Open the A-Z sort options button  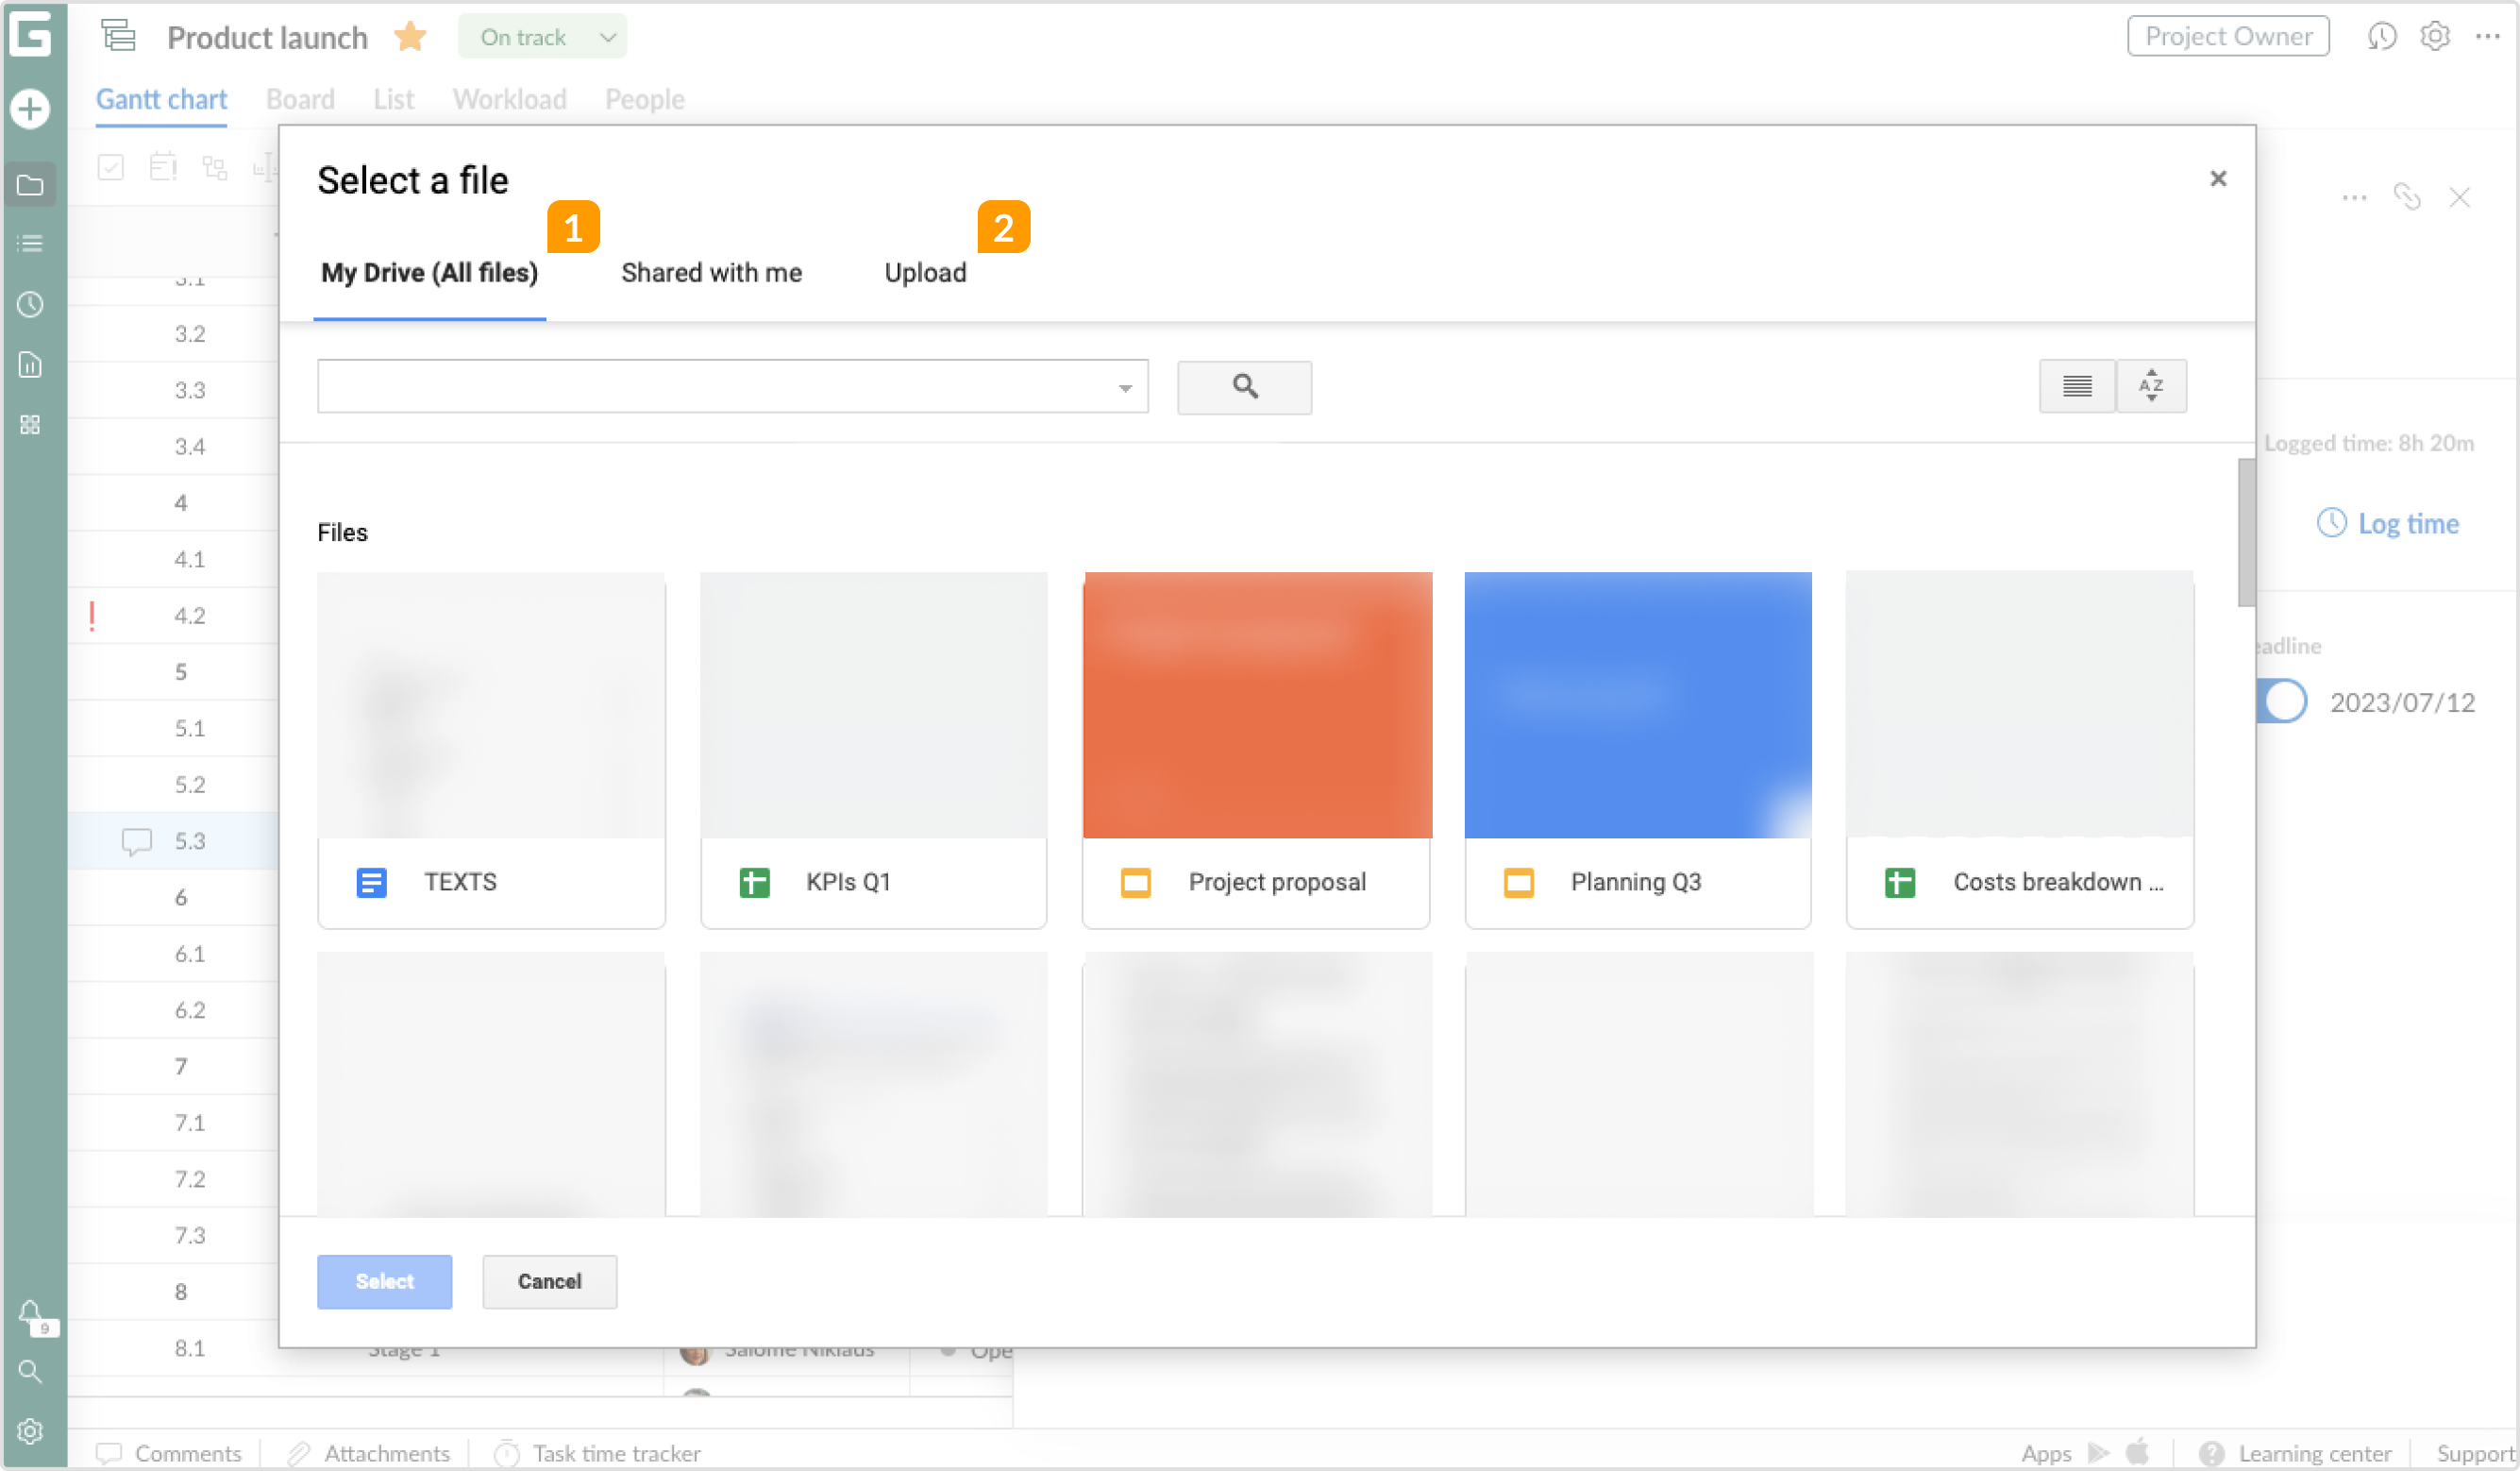coord(2152,386)
